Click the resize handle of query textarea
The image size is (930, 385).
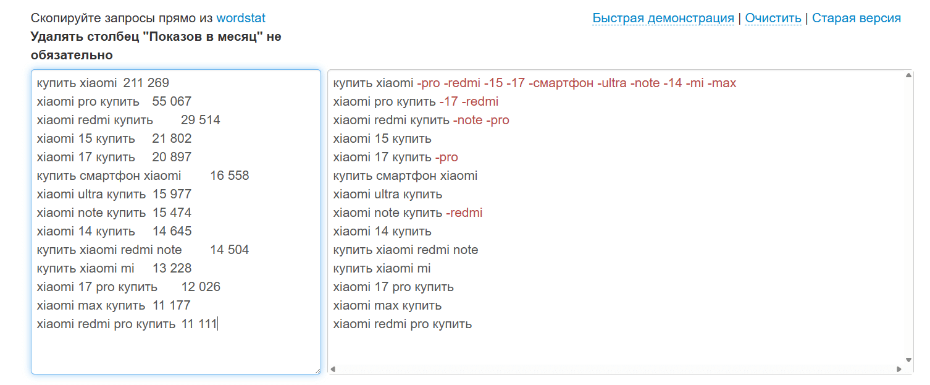[317, 370]
